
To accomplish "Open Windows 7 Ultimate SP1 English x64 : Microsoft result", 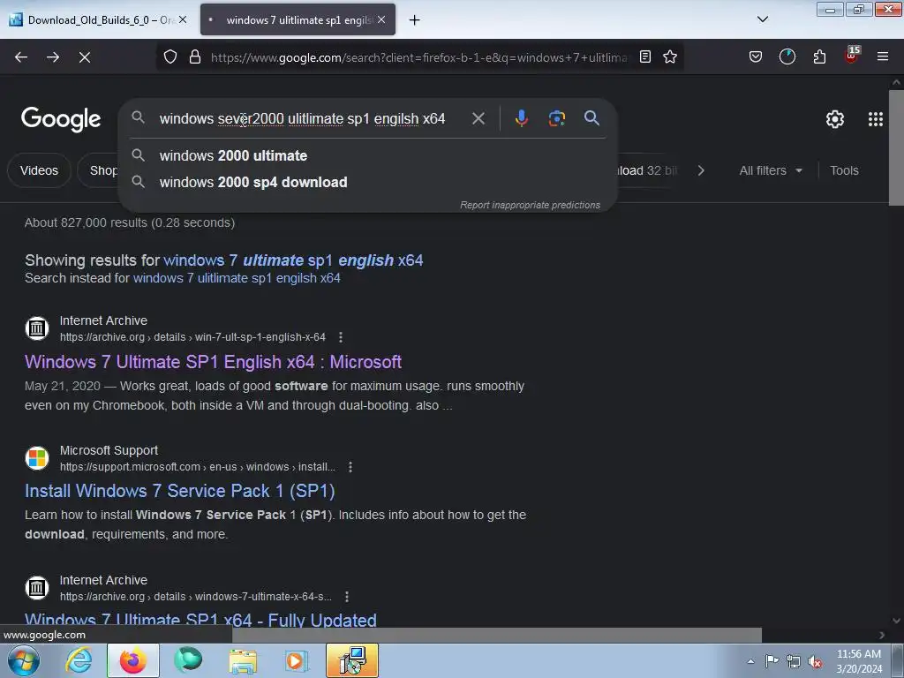I will (x=214, y=362).
